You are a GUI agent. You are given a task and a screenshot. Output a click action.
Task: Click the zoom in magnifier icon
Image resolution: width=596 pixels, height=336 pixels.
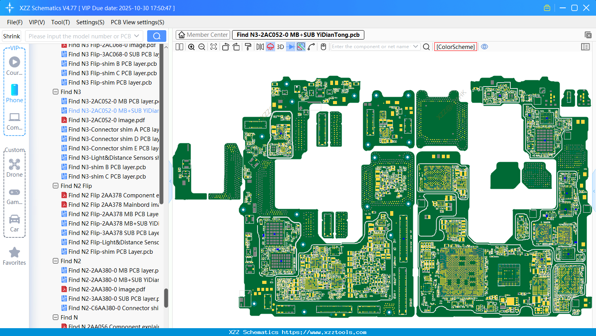pos(191,47)
